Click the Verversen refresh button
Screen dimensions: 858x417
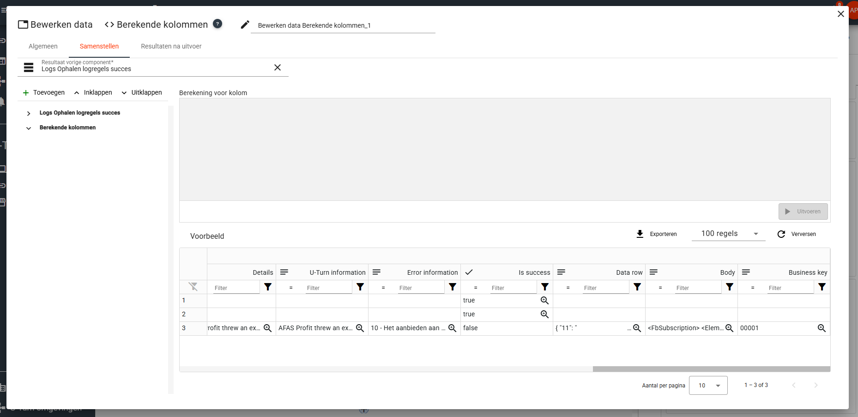click(x=797, y=234)
